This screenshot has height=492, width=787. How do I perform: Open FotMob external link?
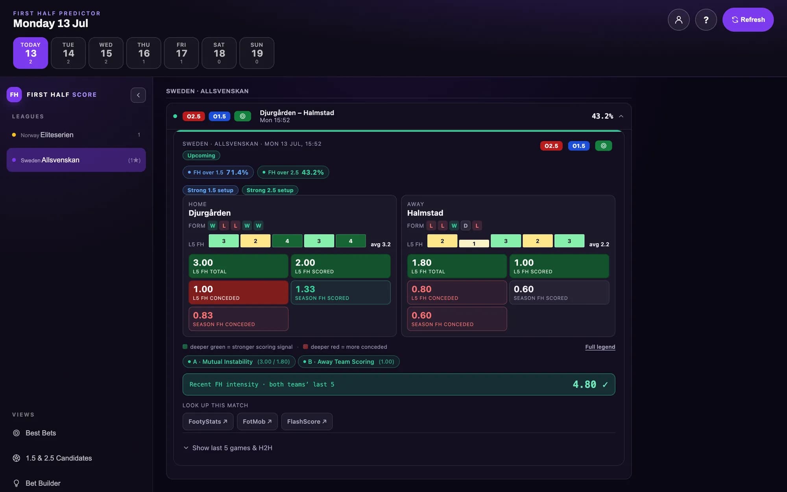(257, 422)
